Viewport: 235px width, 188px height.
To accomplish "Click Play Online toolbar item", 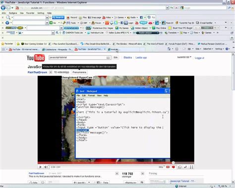I will point(159,28).
